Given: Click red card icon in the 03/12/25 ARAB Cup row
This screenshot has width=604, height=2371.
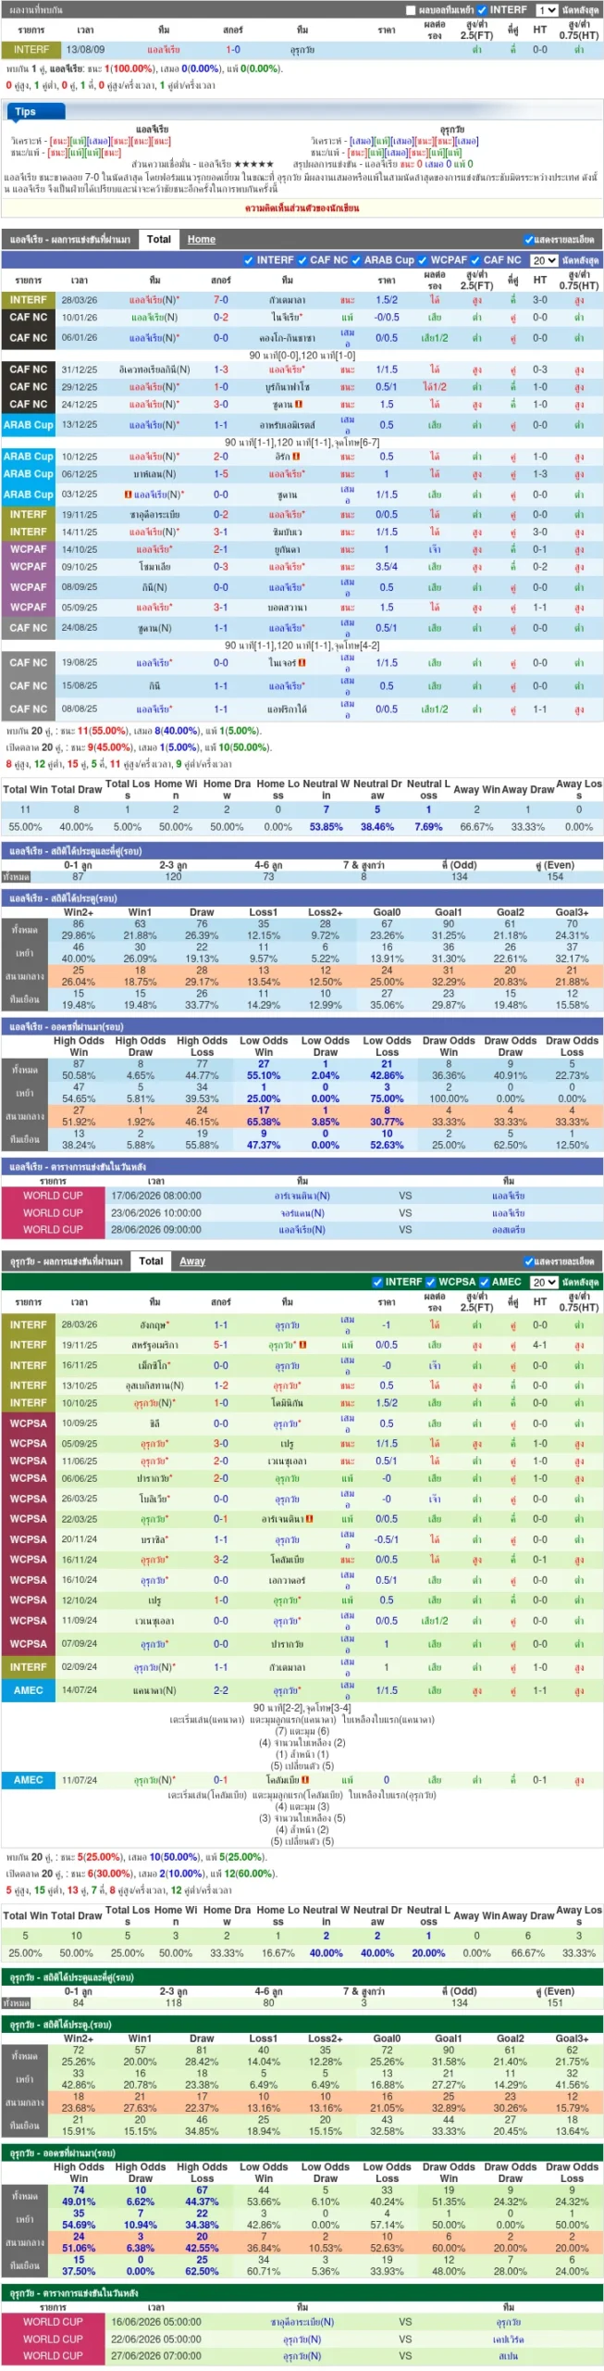Looking at the screenshot, I should pyautogui.click(x=128, y=495).
